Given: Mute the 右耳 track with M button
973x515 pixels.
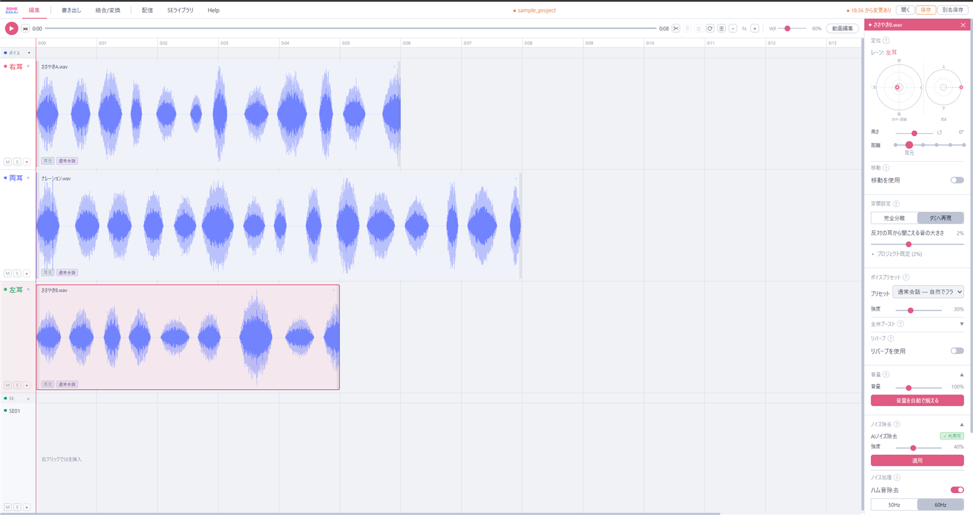Looking at the screenshot, I should pos(8,162).
